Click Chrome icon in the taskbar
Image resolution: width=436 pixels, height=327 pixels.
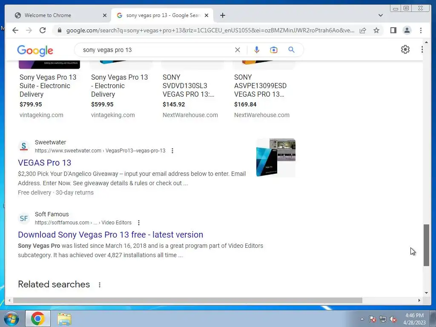click(38, 318)
